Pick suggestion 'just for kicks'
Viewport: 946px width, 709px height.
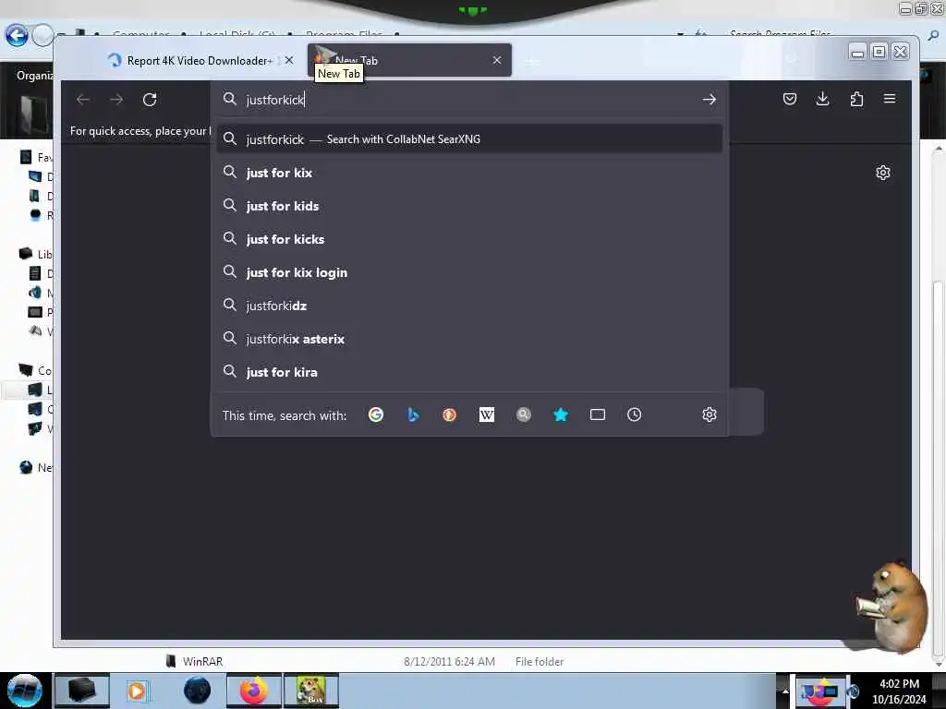tap(469, 239)
